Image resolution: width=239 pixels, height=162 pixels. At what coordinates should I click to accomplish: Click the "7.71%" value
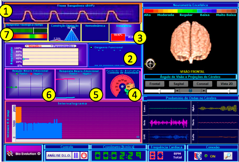(57, 39)
